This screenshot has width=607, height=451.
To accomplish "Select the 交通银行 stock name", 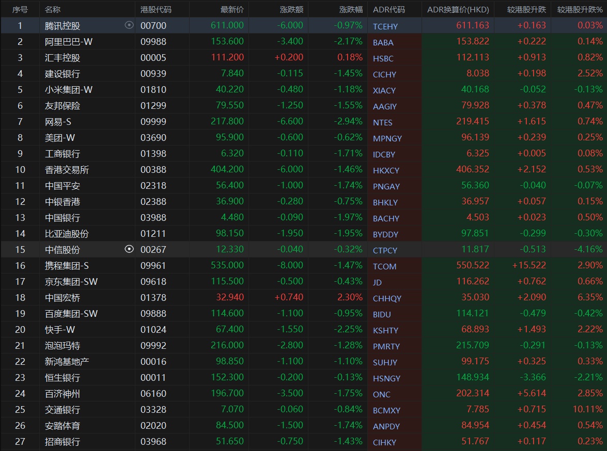I will 63,410.
